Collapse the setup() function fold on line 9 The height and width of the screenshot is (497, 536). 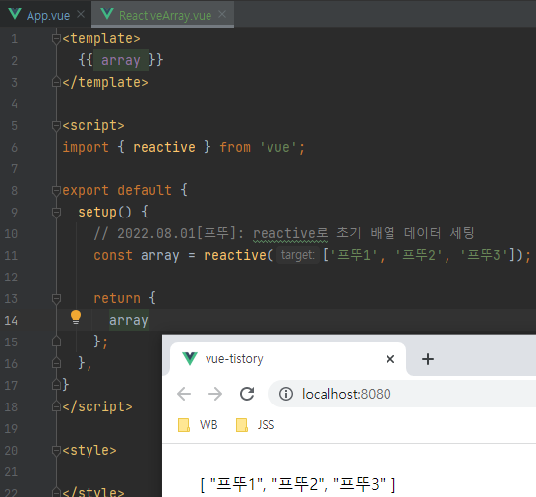click(x=56, y=212)
